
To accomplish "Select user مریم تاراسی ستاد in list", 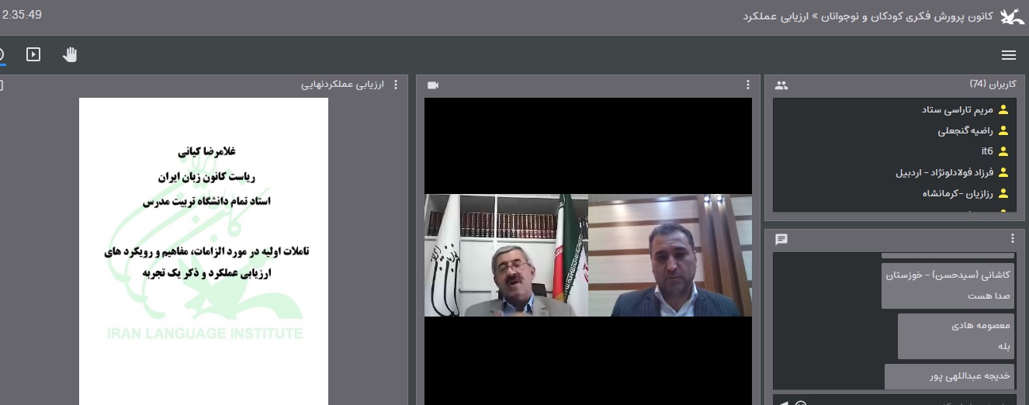I will (957, 109).
